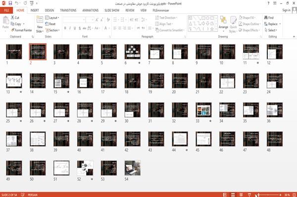Select right arrow shape in shapes gallery
This screenshot has height=197, width=297.
(x=203, y=23)
